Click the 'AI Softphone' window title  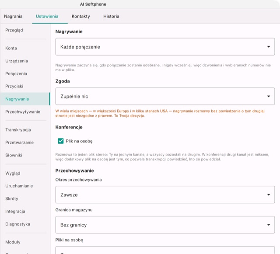coord(93,4)
